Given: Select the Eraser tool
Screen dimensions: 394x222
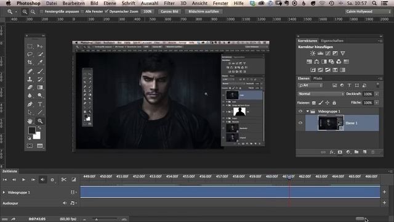Looking at the screenshot, I should pyautogui.click(x=30, y=88).
